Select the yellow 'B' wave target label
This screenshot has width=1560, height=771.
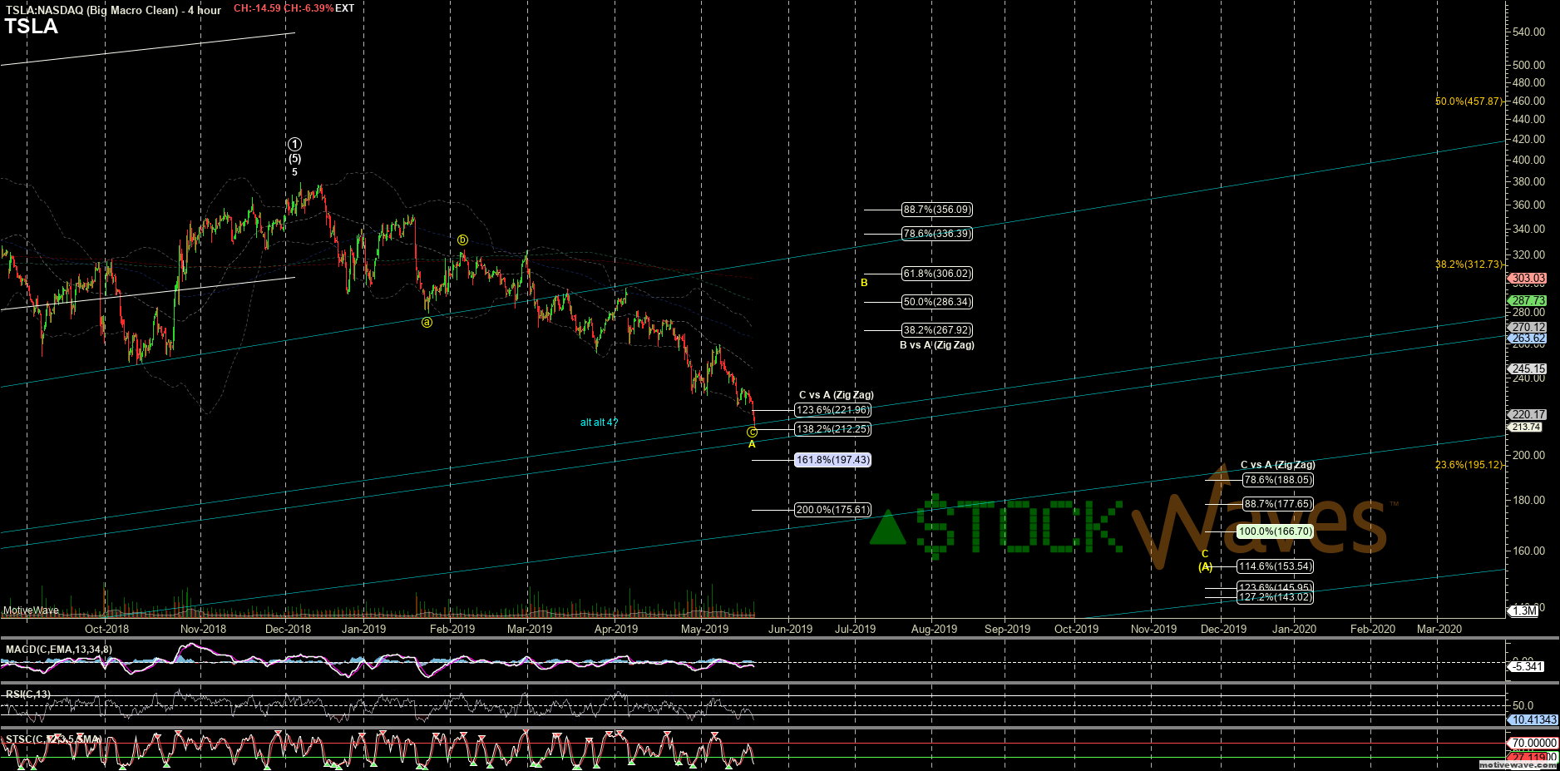[x=864, y=283]
